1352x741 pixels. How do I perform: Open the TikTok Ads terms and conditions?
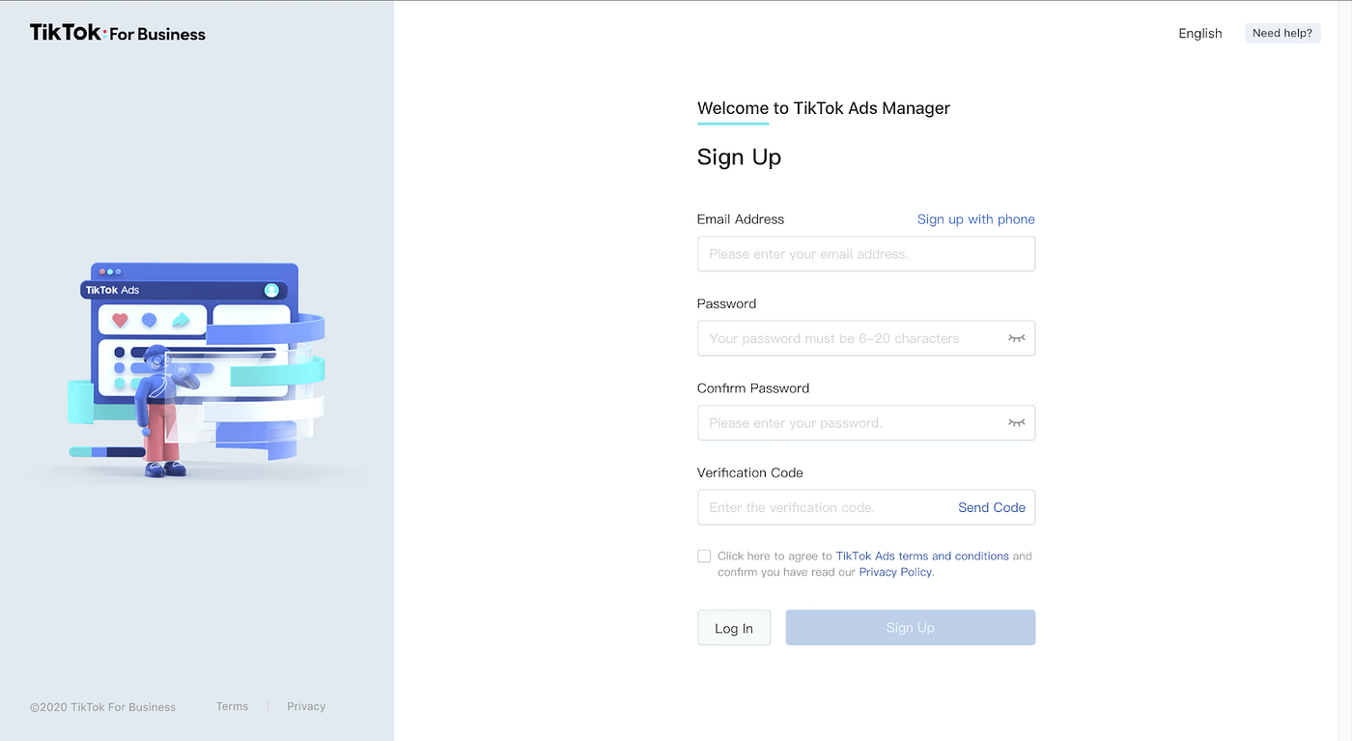[x=922, y=556]
